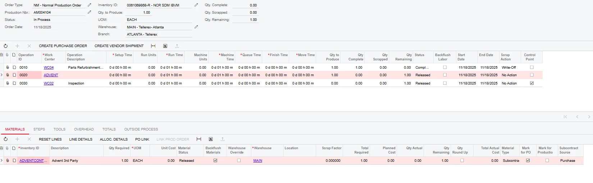The height and width of the screenshot is (183, 593).
Task: Uncheck Control Point for operation 0030
Action: coord(532,83)
